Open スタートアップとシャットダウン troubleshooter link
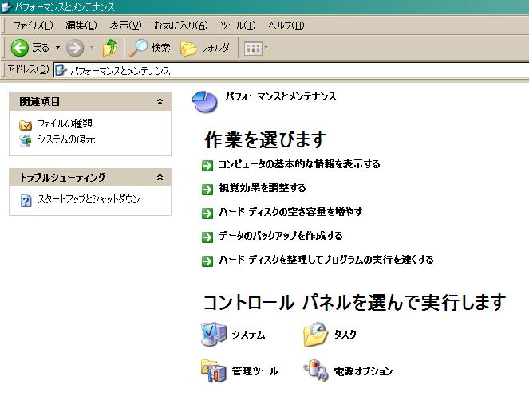Screen dimensions: 529x396 [x=88, y=199]
